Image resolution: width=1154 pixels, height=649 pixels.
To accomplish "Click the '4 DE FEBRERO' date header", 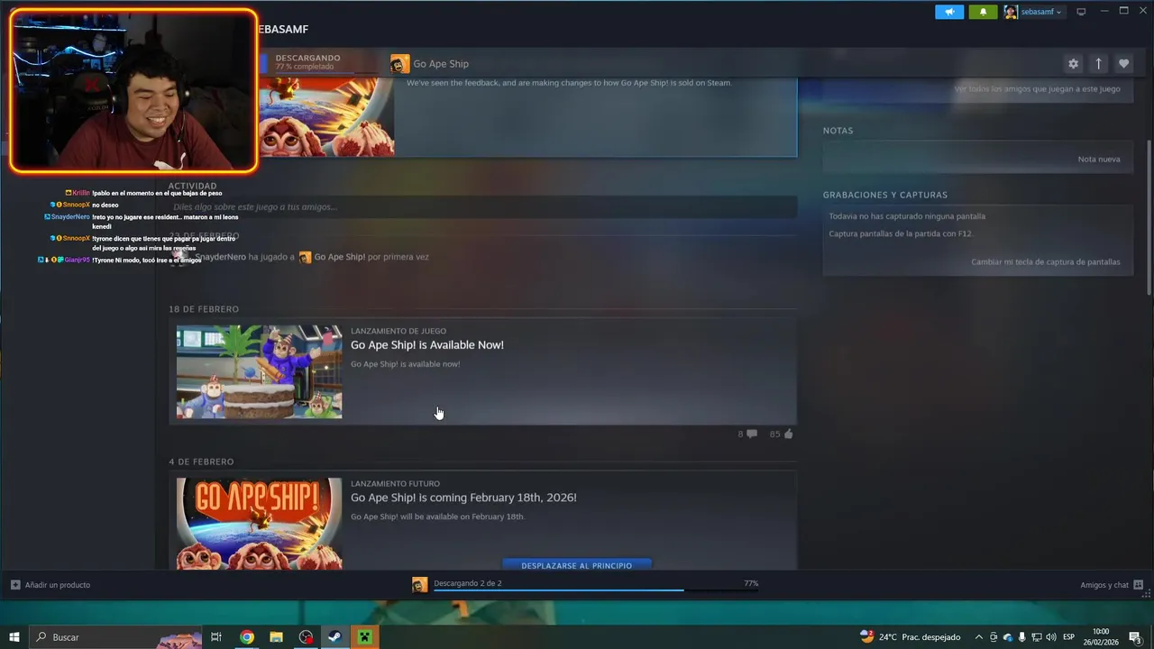I will (201, 462).
